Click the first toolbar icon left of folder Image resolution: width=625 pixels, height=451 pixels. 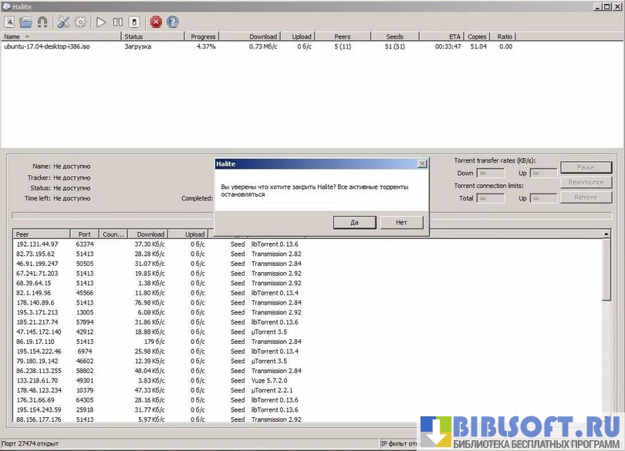coord(10,22)
